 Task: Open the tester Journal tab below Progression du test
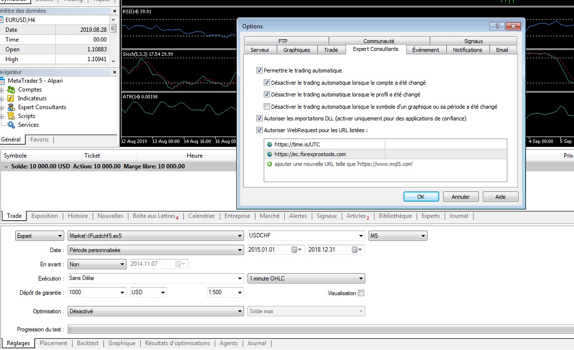coord(256,343)
